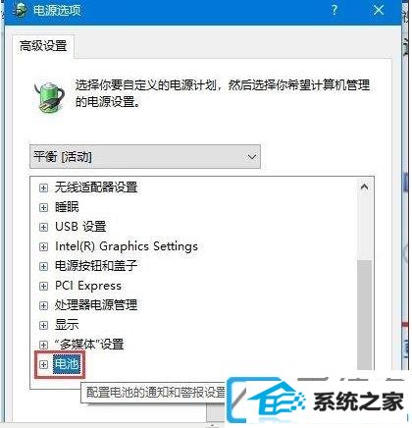Viewport: 412px width, 428px height.
Task: Click the scroll up arrow in settings list
Action: 364,187
